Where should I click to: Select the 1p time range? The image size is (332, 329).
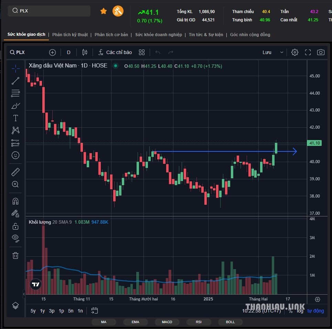[x=61, y=311]
